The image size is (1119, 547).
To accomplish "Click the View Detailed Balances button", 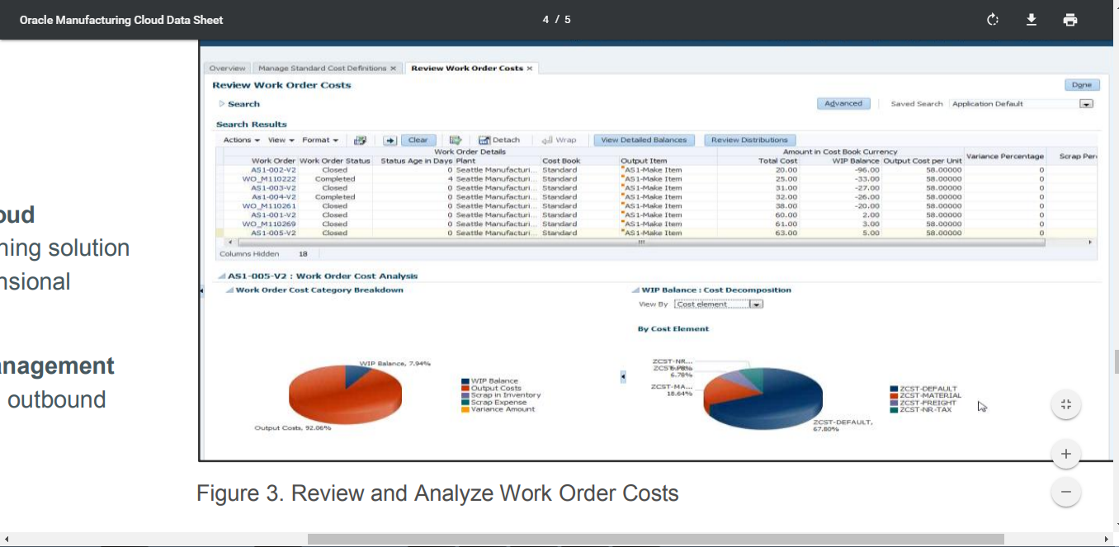I will 644,140.
